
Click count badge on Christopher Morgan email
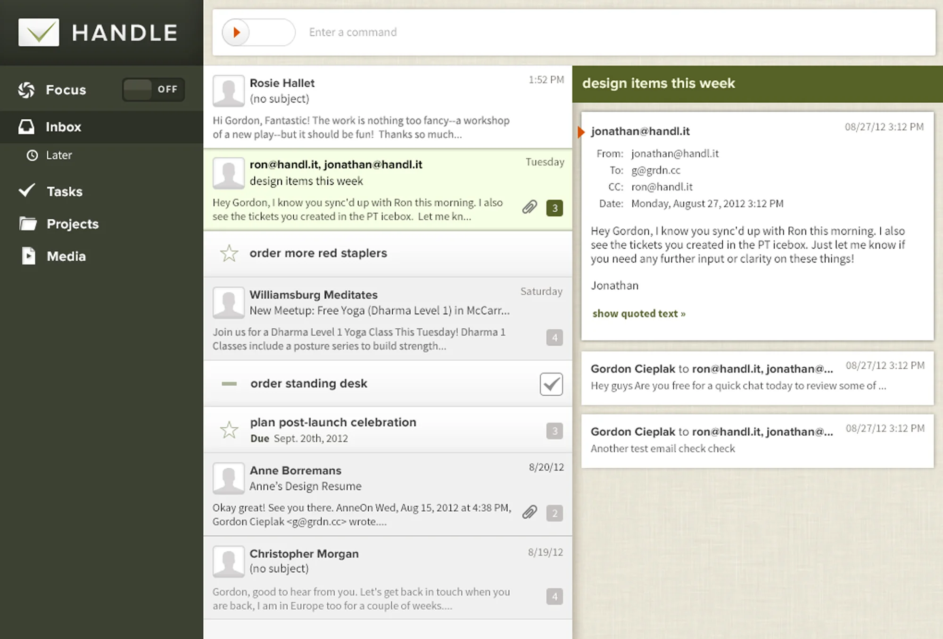point(554,597)
